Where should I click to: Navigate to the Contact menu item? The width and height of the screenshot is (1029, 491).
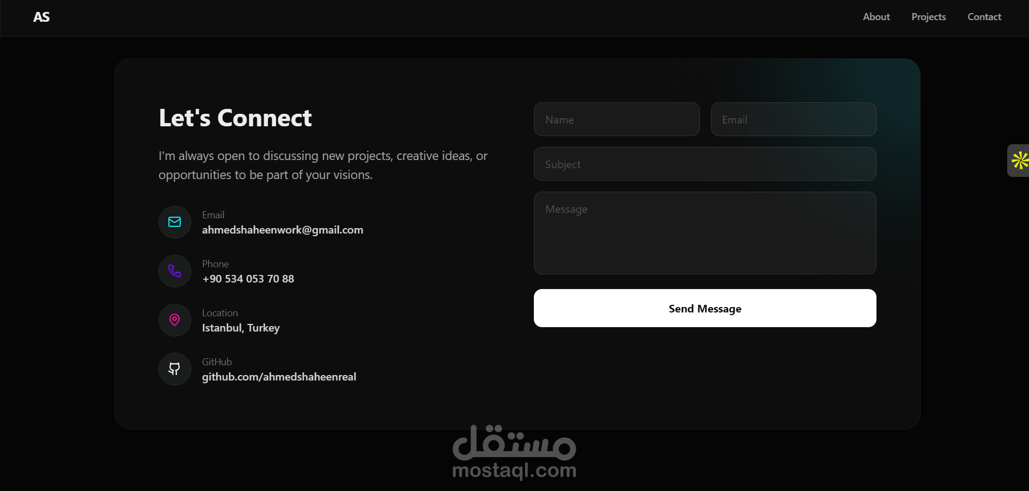pyautogui.click(x=984, y=17)
